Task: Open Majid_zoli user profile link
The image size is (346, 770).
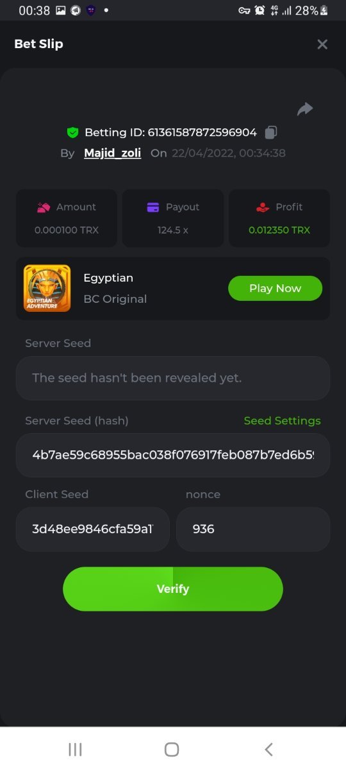Action: pyautogui.click(x=113, y=153)
